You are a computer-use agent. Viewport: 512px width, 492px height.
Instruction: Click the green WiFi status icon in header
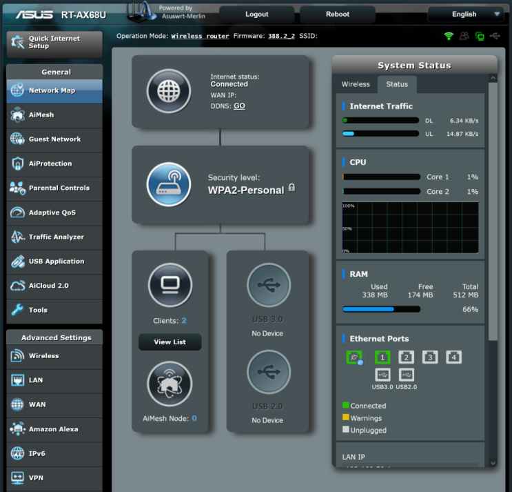[449, 36]
